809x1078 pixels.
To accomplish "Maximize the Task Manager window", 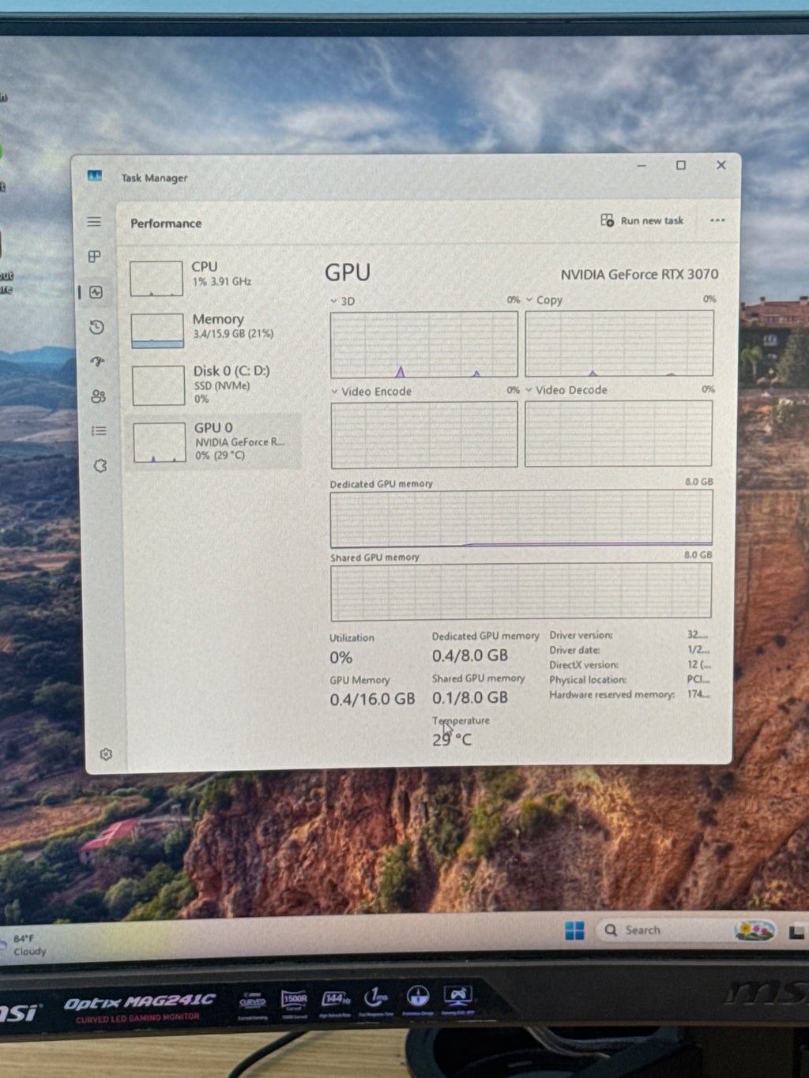I will 681,165.
